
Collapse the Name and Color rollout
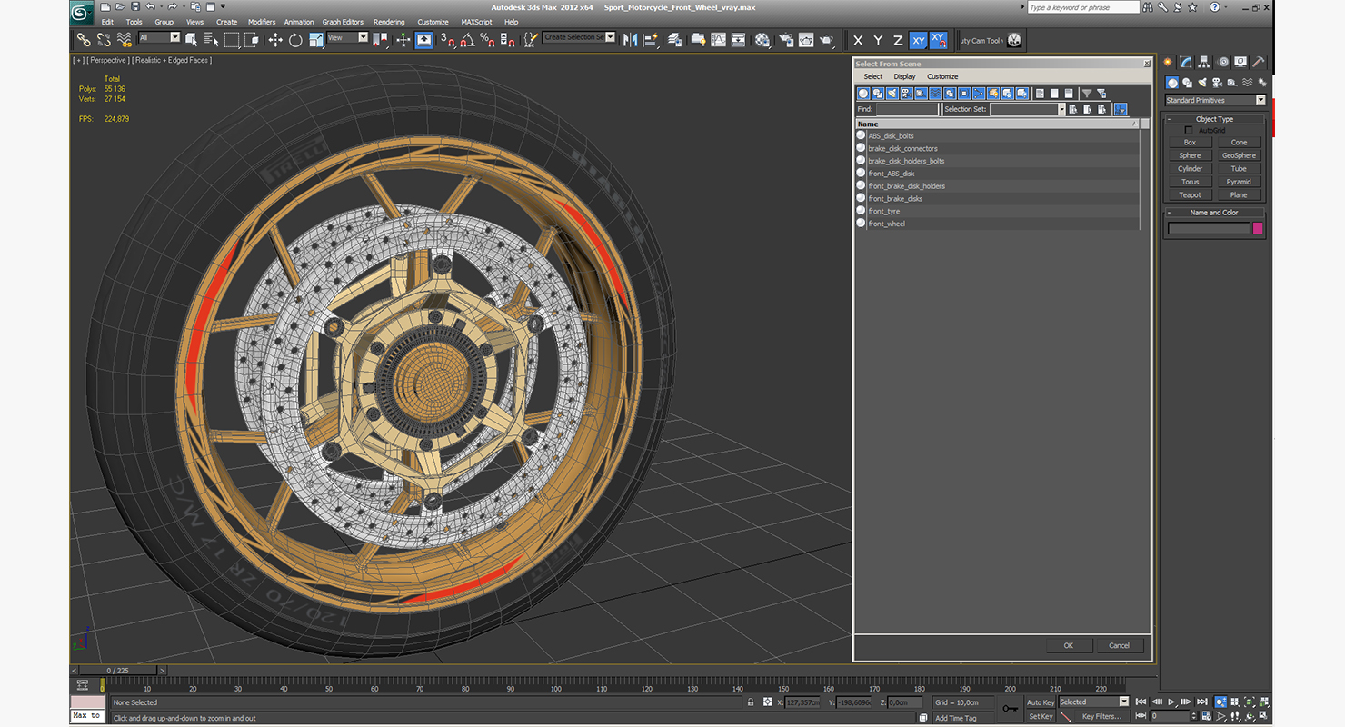[1214, 213]
